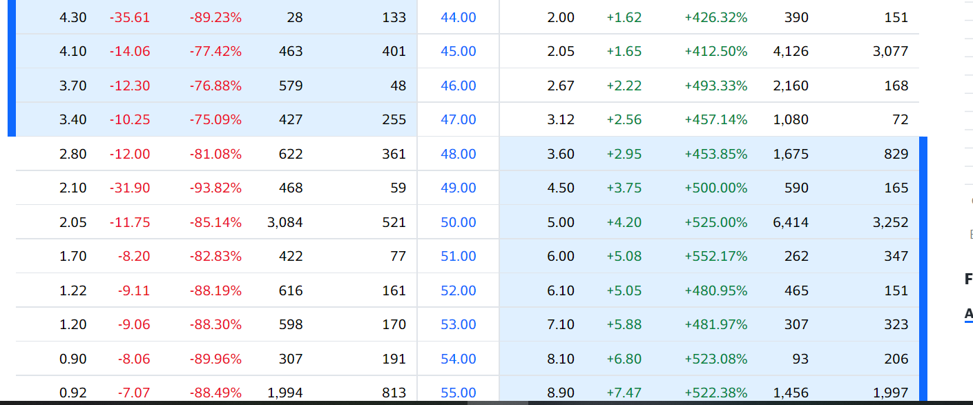Select call percent change -82.83%
The width and height of the screenshot is (973, 405).
pyautogui.click(x=215, y=256)
